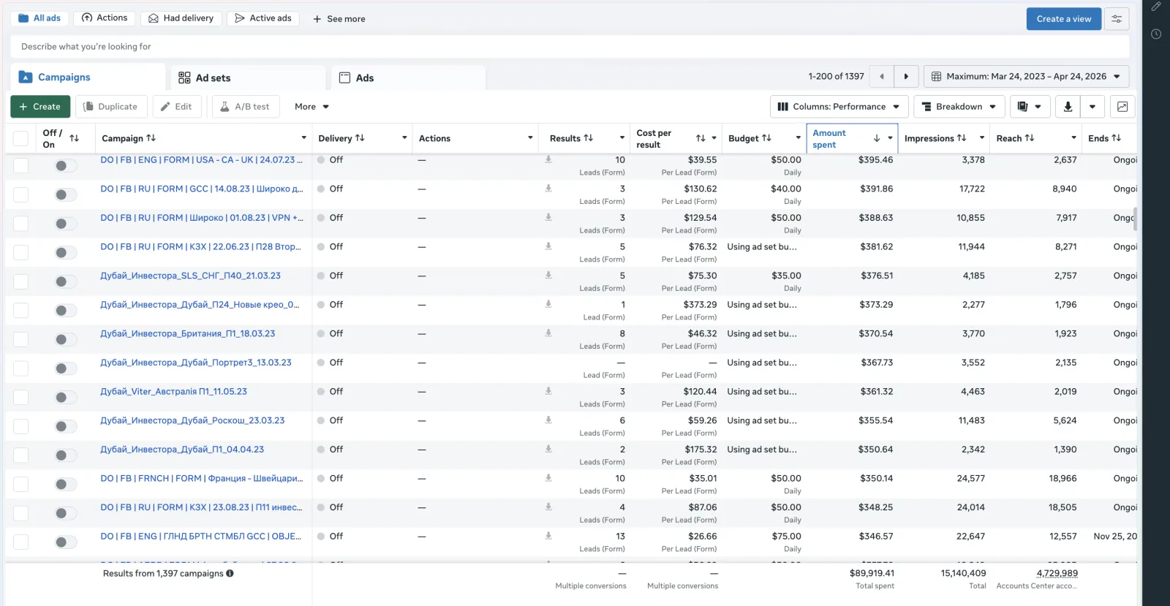Click the Duplicate button

[x=110, y=107]
